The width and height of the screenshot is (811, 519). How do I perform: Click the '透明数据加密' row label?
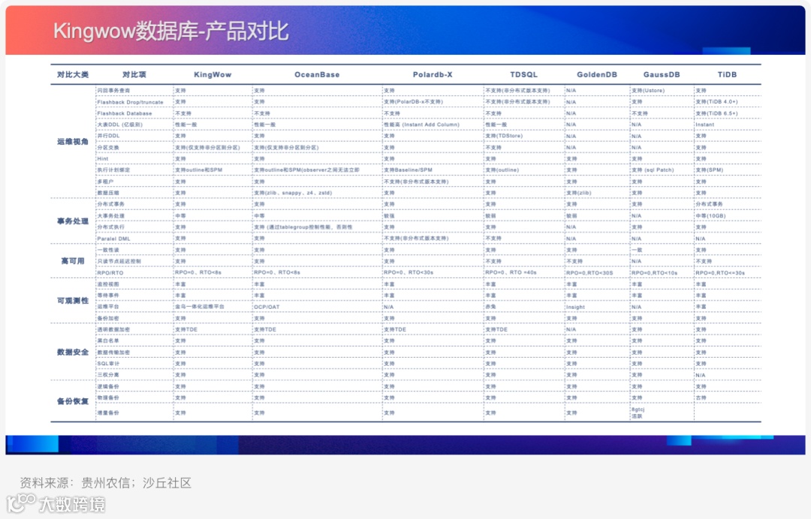click(x=113, y=329)
